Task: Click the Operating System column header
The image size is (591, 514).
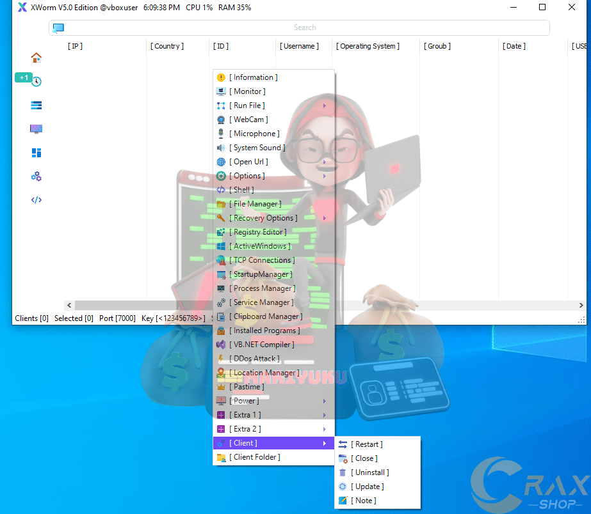Action: click(368, 46)
